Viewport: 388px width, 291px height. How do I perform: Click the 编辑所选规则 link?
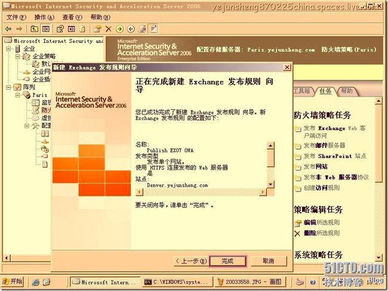point(321,222)
